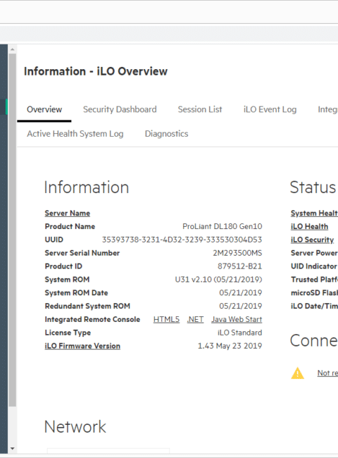The height and width of the screenshot is (458, 338).
Task: Click the iLO Security link
Action: click(x=313, y=240)
